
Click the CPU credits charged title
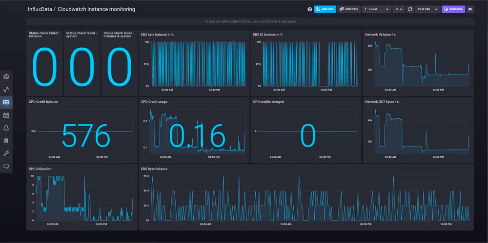268,102
